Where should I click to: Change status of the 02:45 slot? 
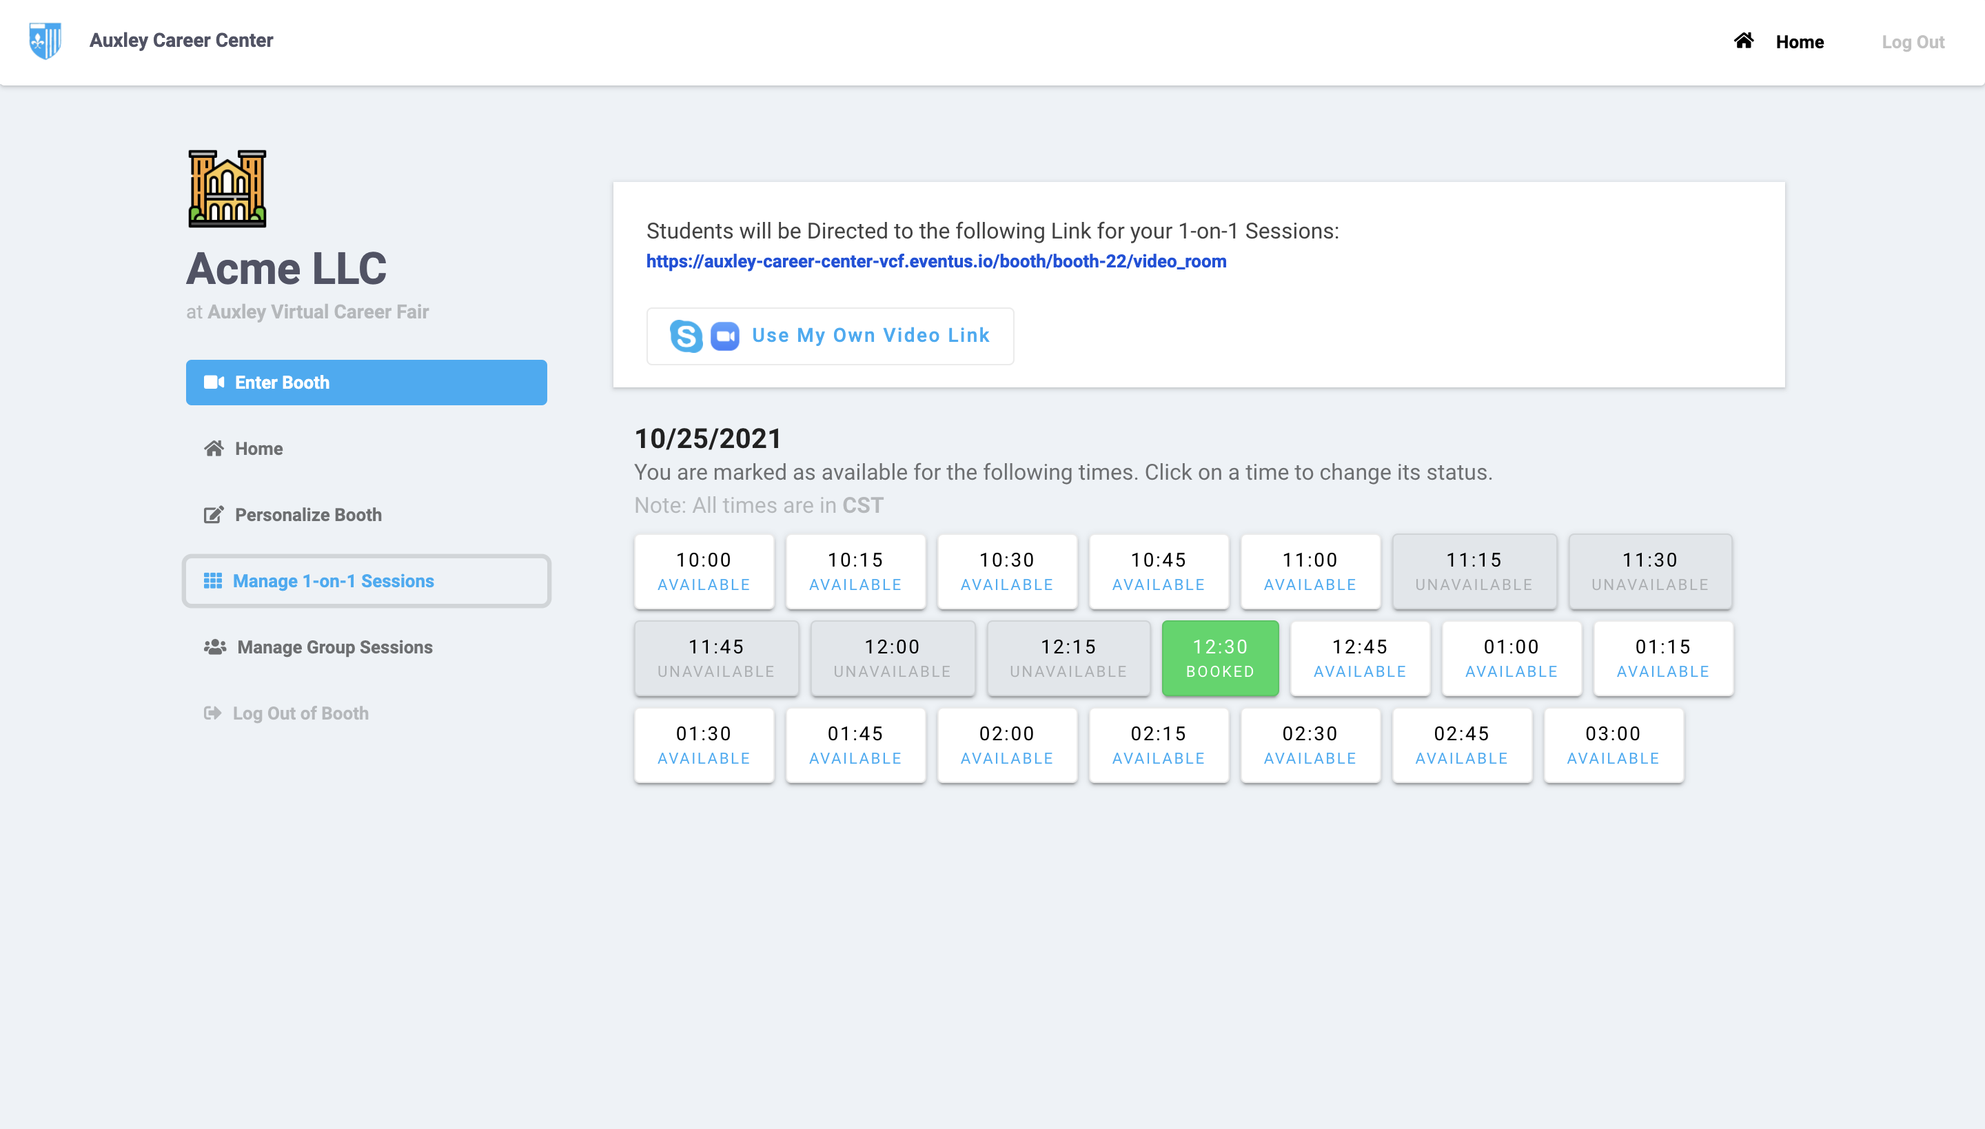(1462, 745)
